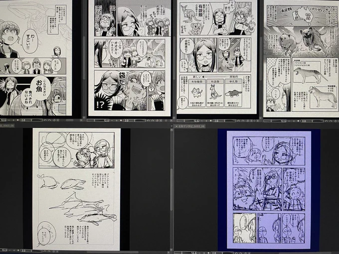This screenshot has width=339, height=254.
Task: Click the _0003_05 dolphin rough sketch page
Action: click(x=77, y=189)
